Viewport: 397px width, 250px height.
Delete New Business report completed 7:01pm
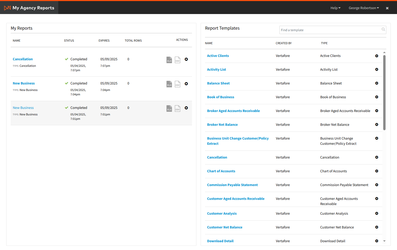point(186,108)
